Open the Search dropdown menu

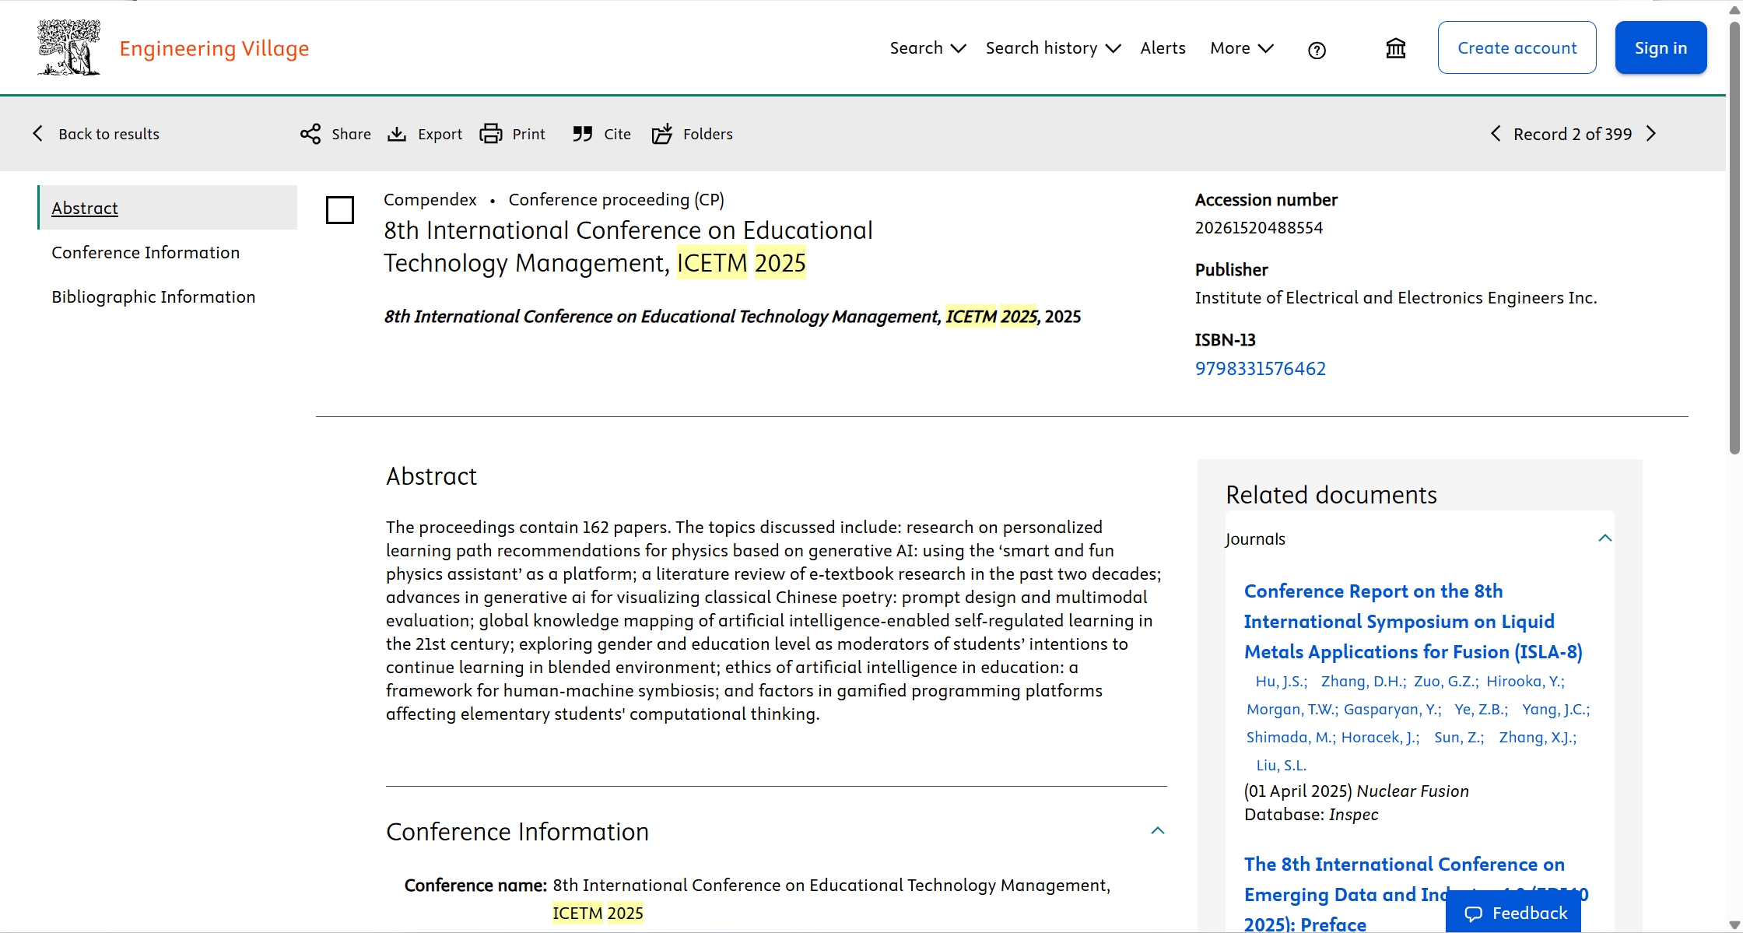click(x=928, y=48)
